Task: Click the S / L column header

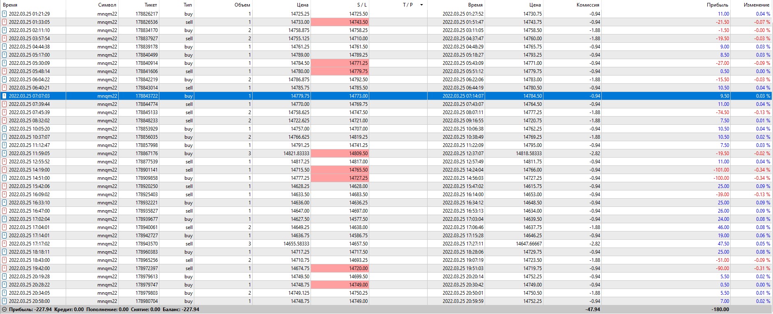Action: click(x=362, y=5)
